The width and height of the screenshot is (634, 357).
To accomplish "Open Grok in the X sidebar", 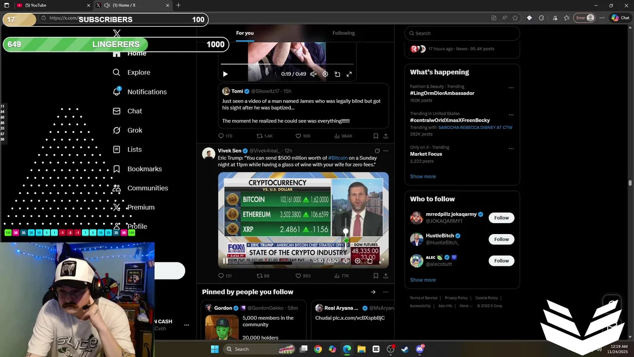I will 127,130.
